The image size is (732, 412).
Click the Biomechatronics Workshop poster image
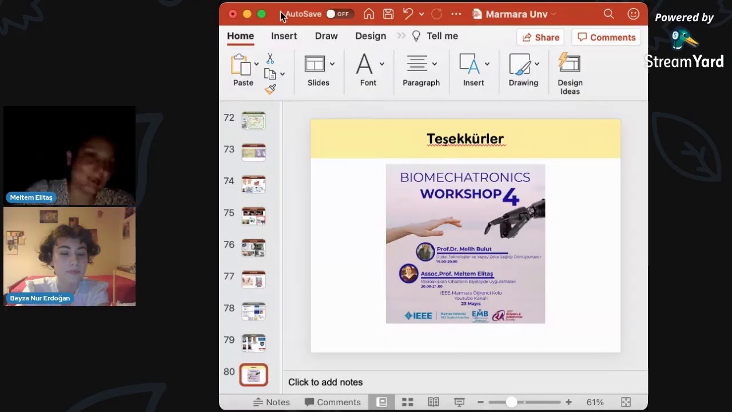(x=466, y=244)
